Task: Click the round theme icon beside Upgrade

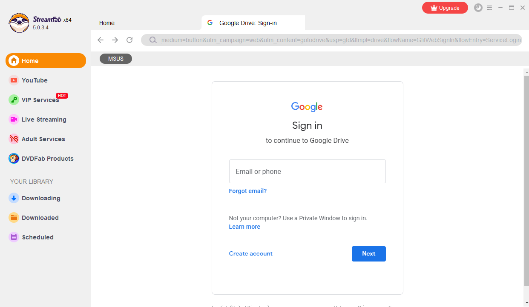Action: [478, 8]
